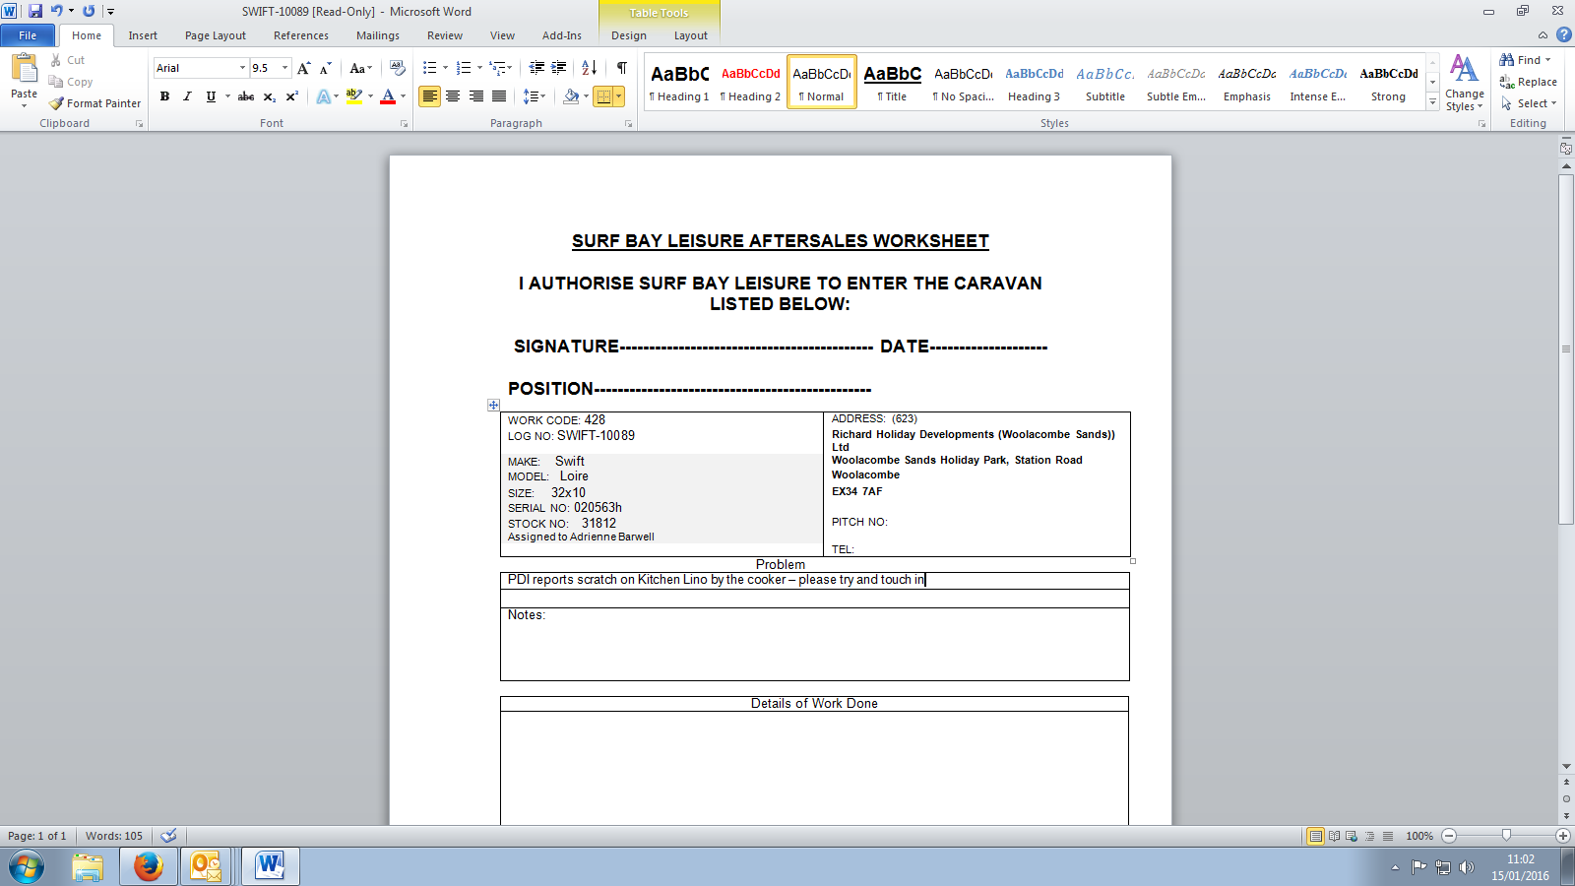The height and width of the screenshot is (886, 1575).
Task: Click the proofing errors icon in status bar
Action: (x=168, y=836)
